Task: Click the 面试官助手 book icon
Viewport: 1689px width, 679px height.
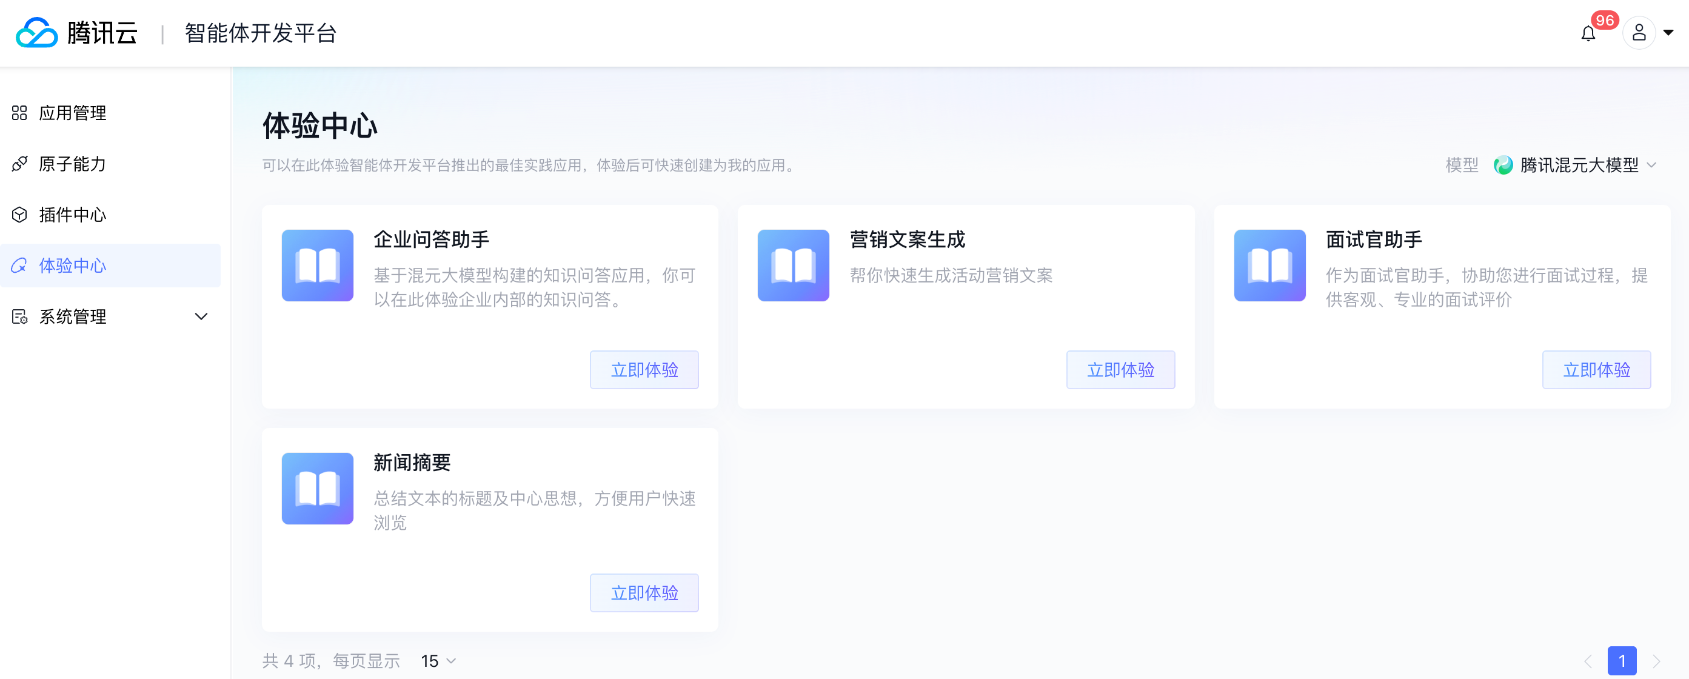Action: [x=1269, y=266]
